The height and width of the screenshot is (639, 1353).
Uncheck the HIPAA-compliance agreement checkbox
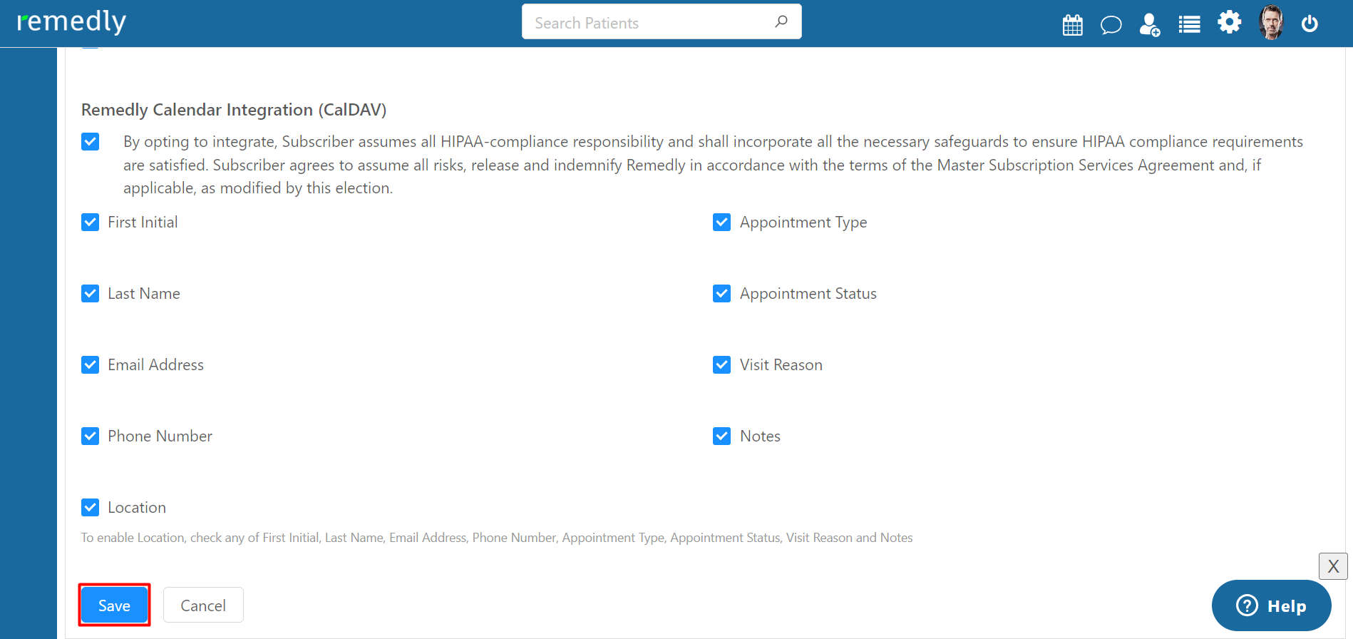click(x=91, y=141)
